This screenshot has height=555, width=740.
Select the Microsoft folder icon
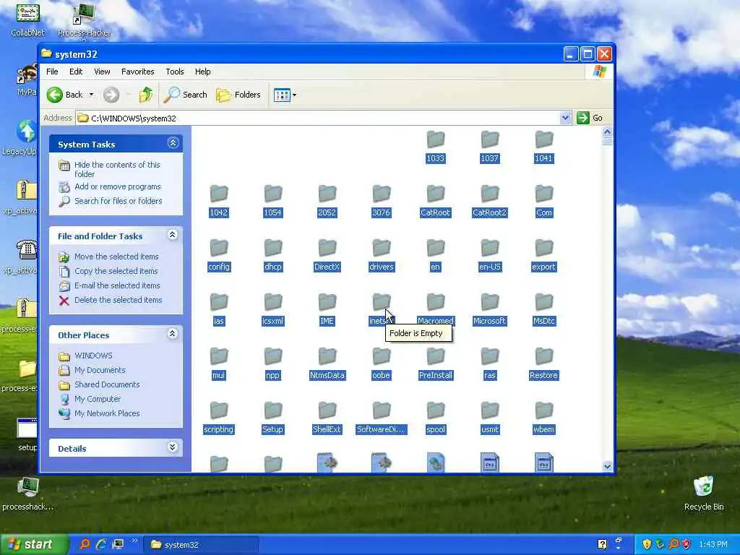pos(489,303)
